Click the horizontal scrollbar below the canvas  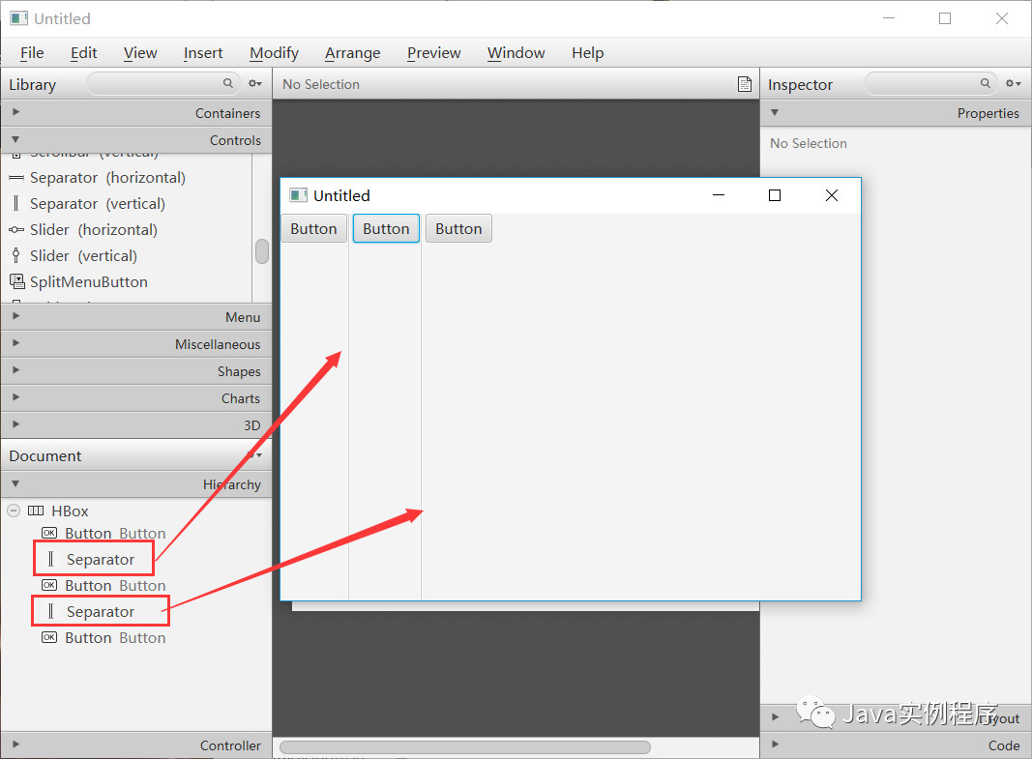(x=464, y=745)
